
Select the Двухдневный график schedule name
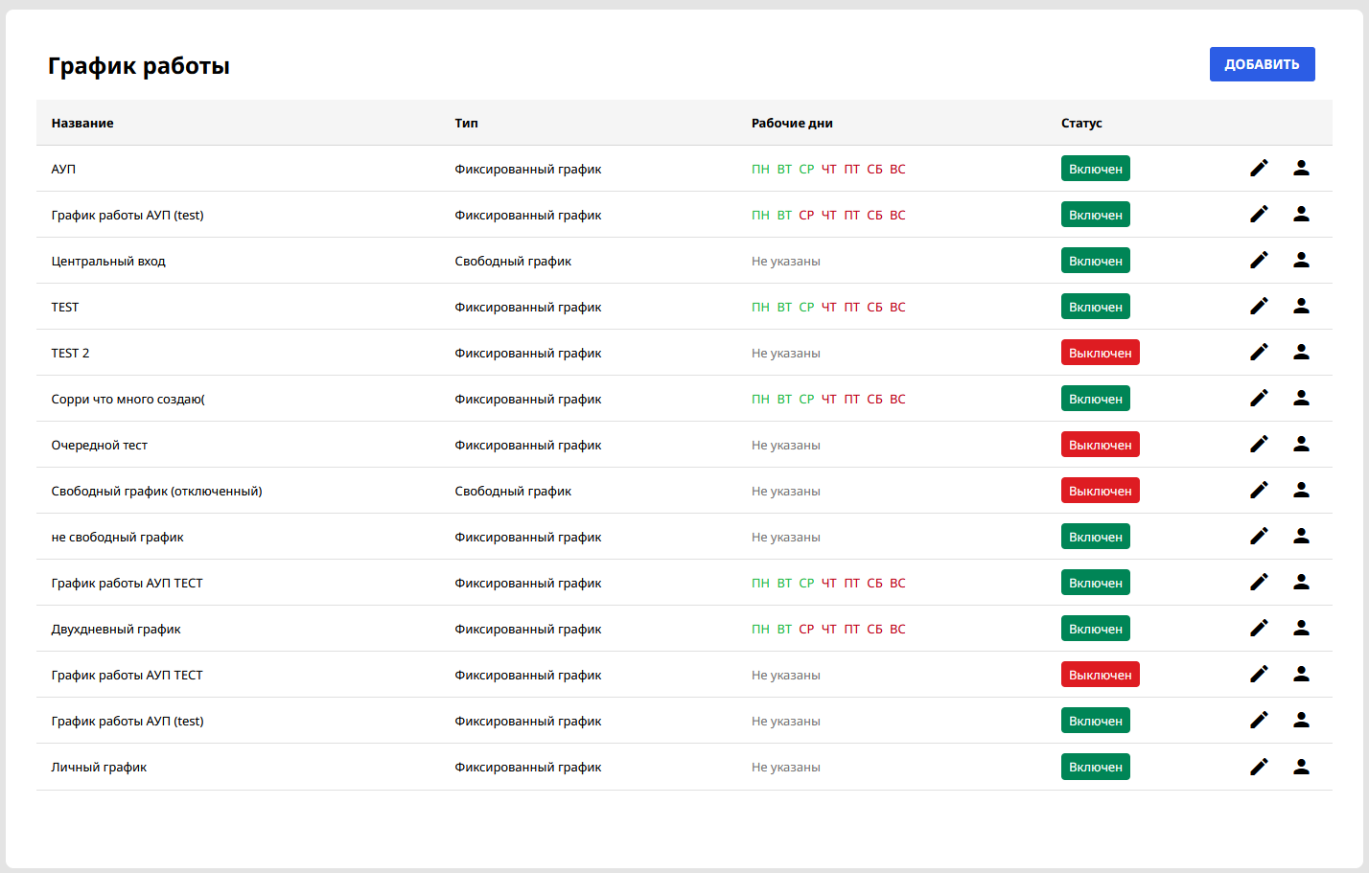click(x=116, y=630)
